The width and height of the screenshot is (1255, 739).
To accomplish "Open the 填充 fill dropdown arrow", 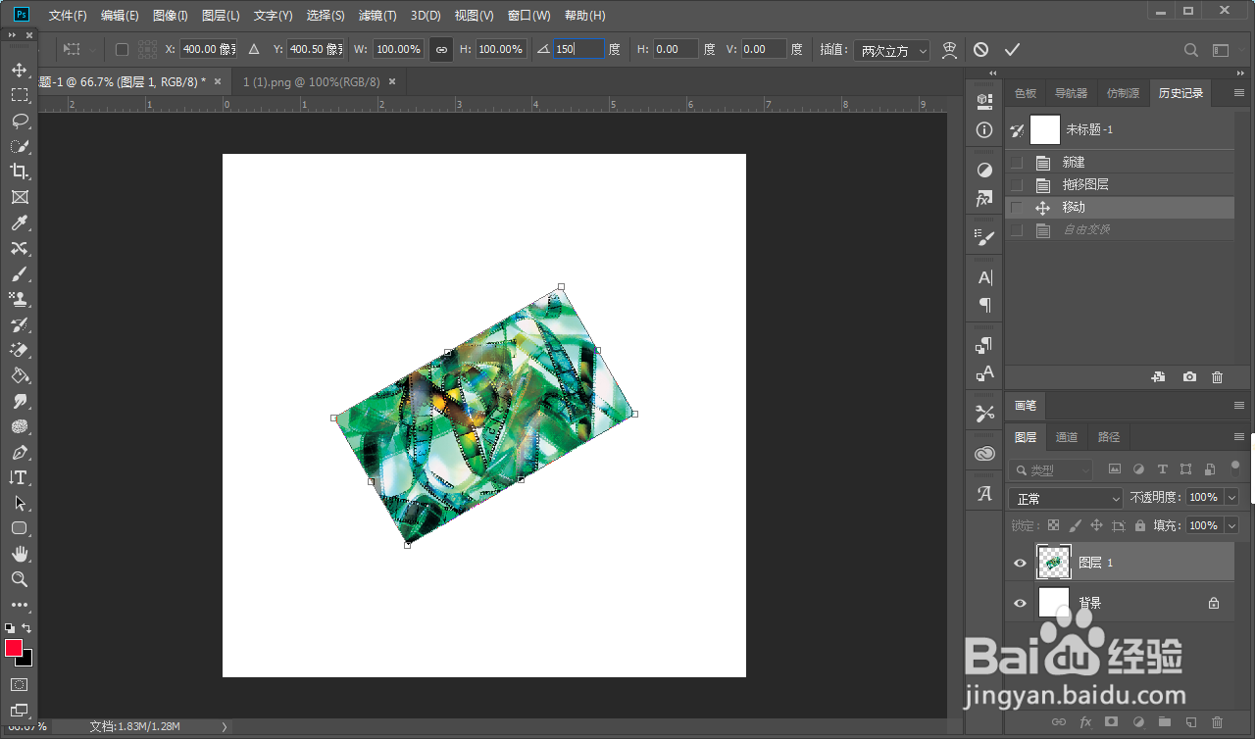I will pos(1232,526).
